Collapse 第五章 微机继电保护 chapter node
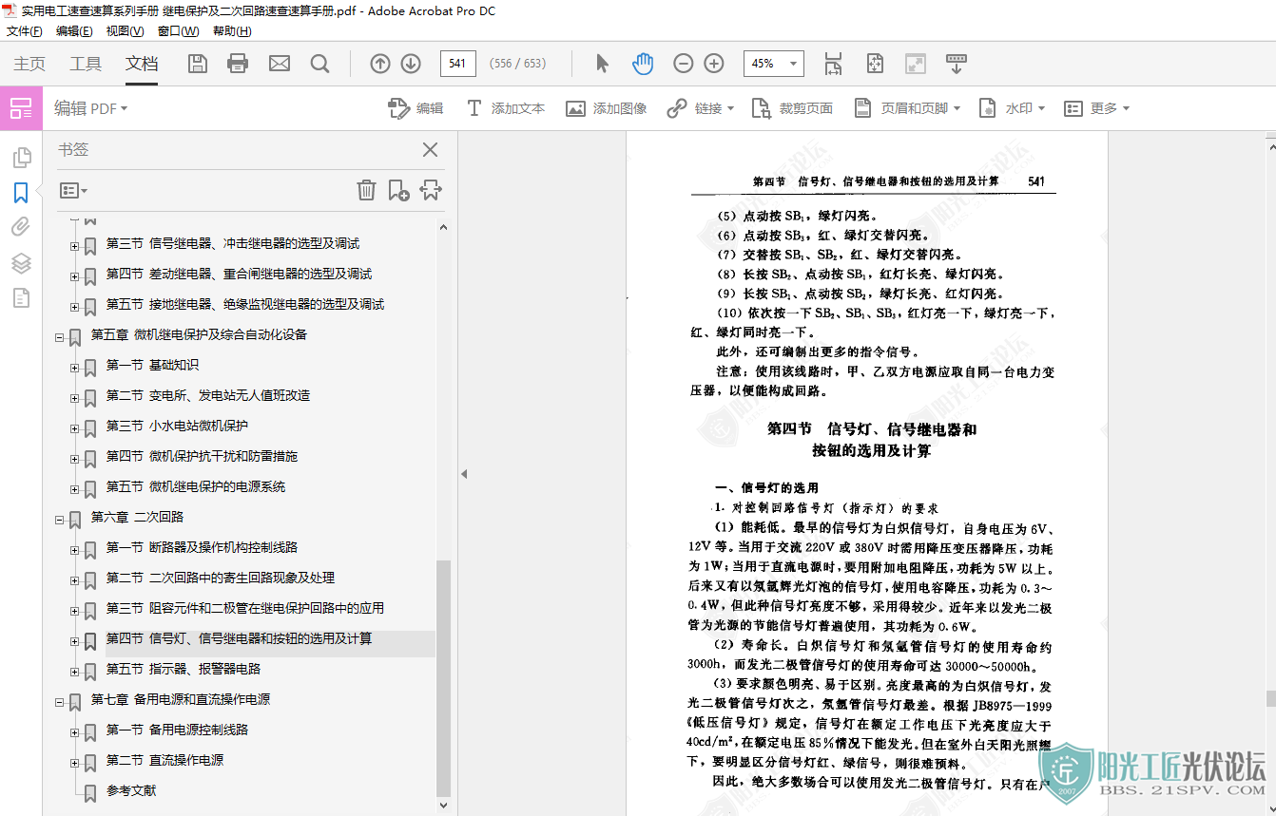This screenshot has width=1276, height=816. coord(59,336)
